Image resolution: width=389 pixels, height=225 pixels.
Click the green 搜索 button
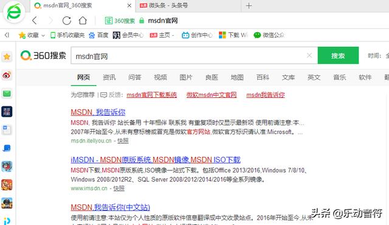pyautogui.click(x=338, y=55)
